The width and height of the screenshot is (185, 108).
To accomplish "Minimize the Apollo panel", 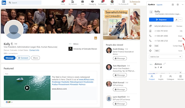I will click(183, 5).
